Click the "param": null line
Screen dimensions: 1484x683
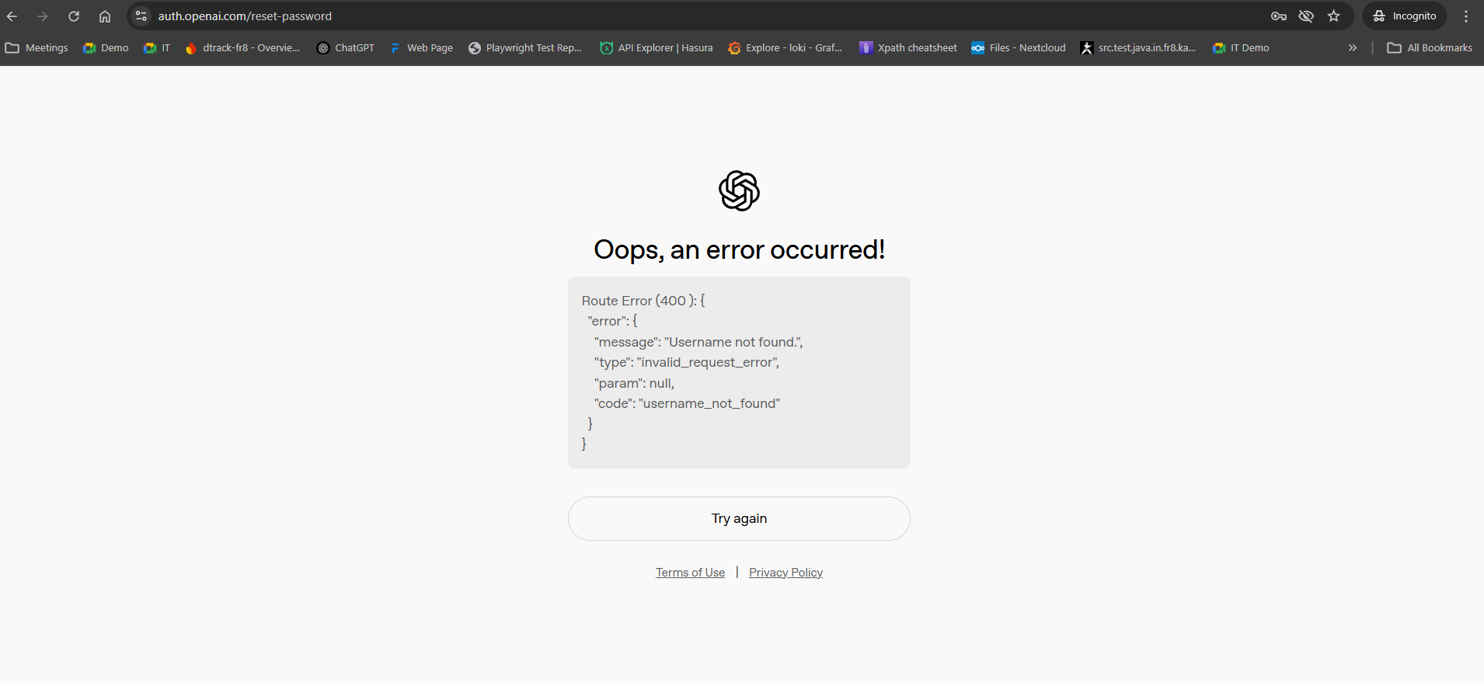pos(634,383)
